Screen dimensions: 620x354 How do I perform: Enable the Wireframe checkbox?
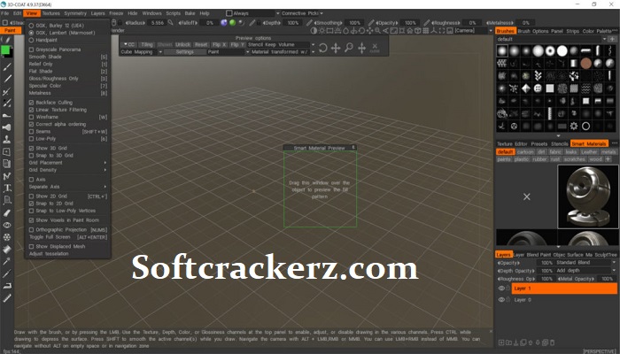click(x=31, y=117)
